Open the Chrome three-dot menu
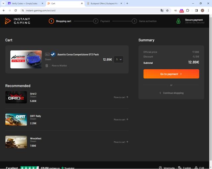 tap(208, 11)
